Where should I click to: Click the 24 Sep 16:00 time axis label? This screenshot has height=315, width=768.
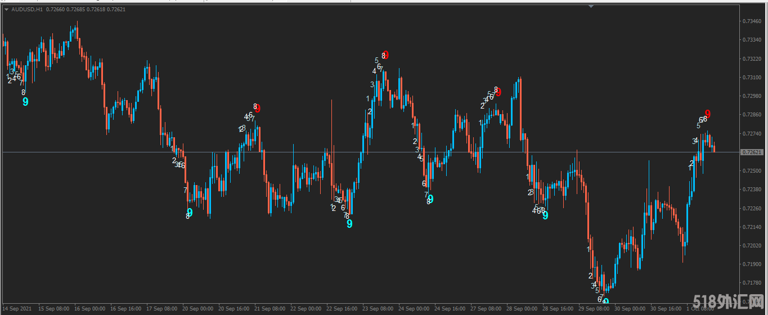[450, 309]
